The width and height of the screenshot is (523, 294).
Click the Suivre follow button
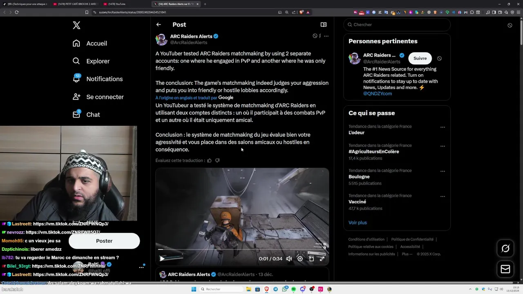420,58
